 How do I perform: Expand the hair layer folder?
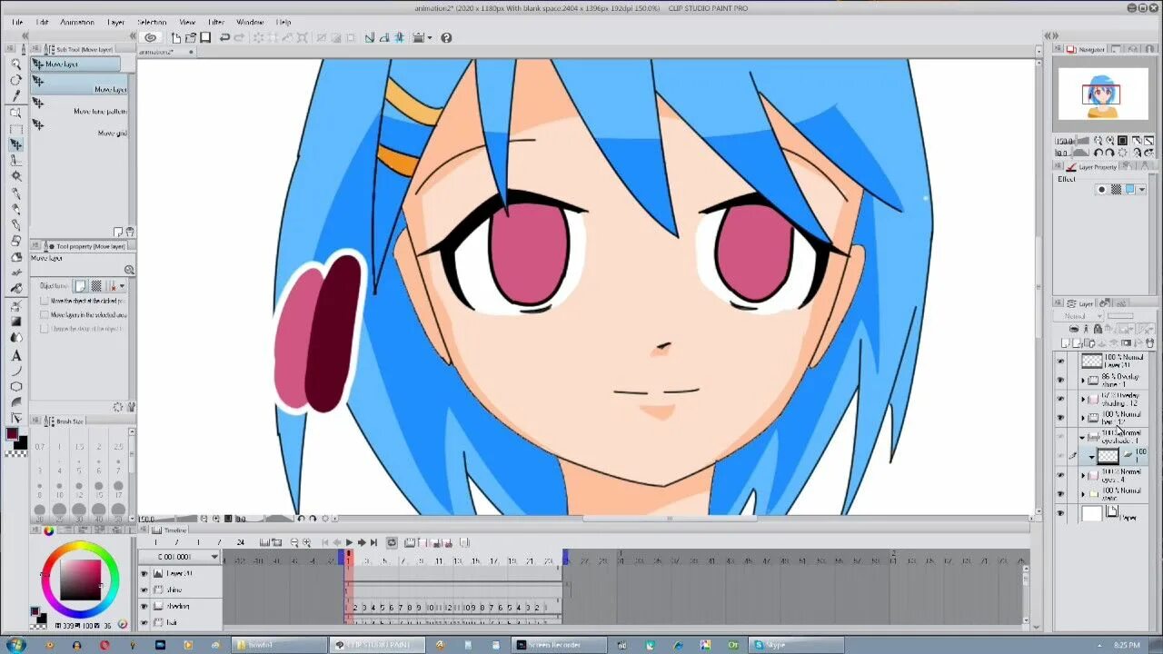pos(1083,419)
